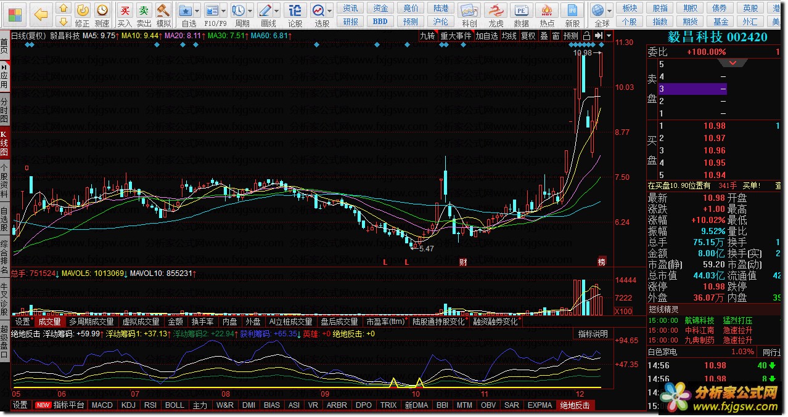Open the 测速 speed test tool
The height and width of the screenshot is (417, 788).
click(x=102, y=15)
